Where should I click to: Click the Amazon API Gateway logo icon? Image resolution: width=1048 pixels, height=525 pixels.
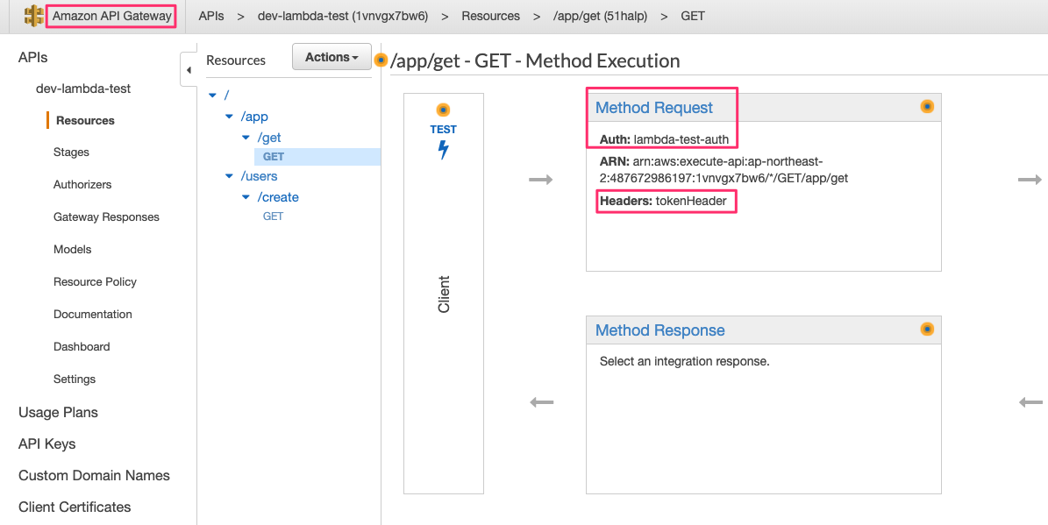pos(33,16)
